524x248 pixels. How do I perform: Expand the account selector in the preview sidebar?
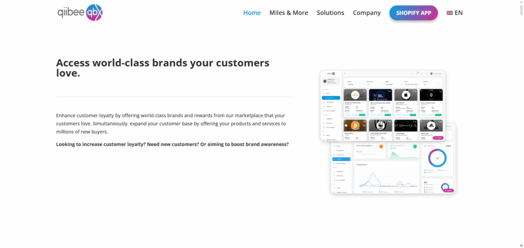click(x=331, y=81)
